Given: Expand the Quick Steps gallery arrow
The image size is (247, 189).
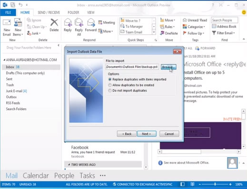Looking at the screenshot, I should click(x=154, y=32).
